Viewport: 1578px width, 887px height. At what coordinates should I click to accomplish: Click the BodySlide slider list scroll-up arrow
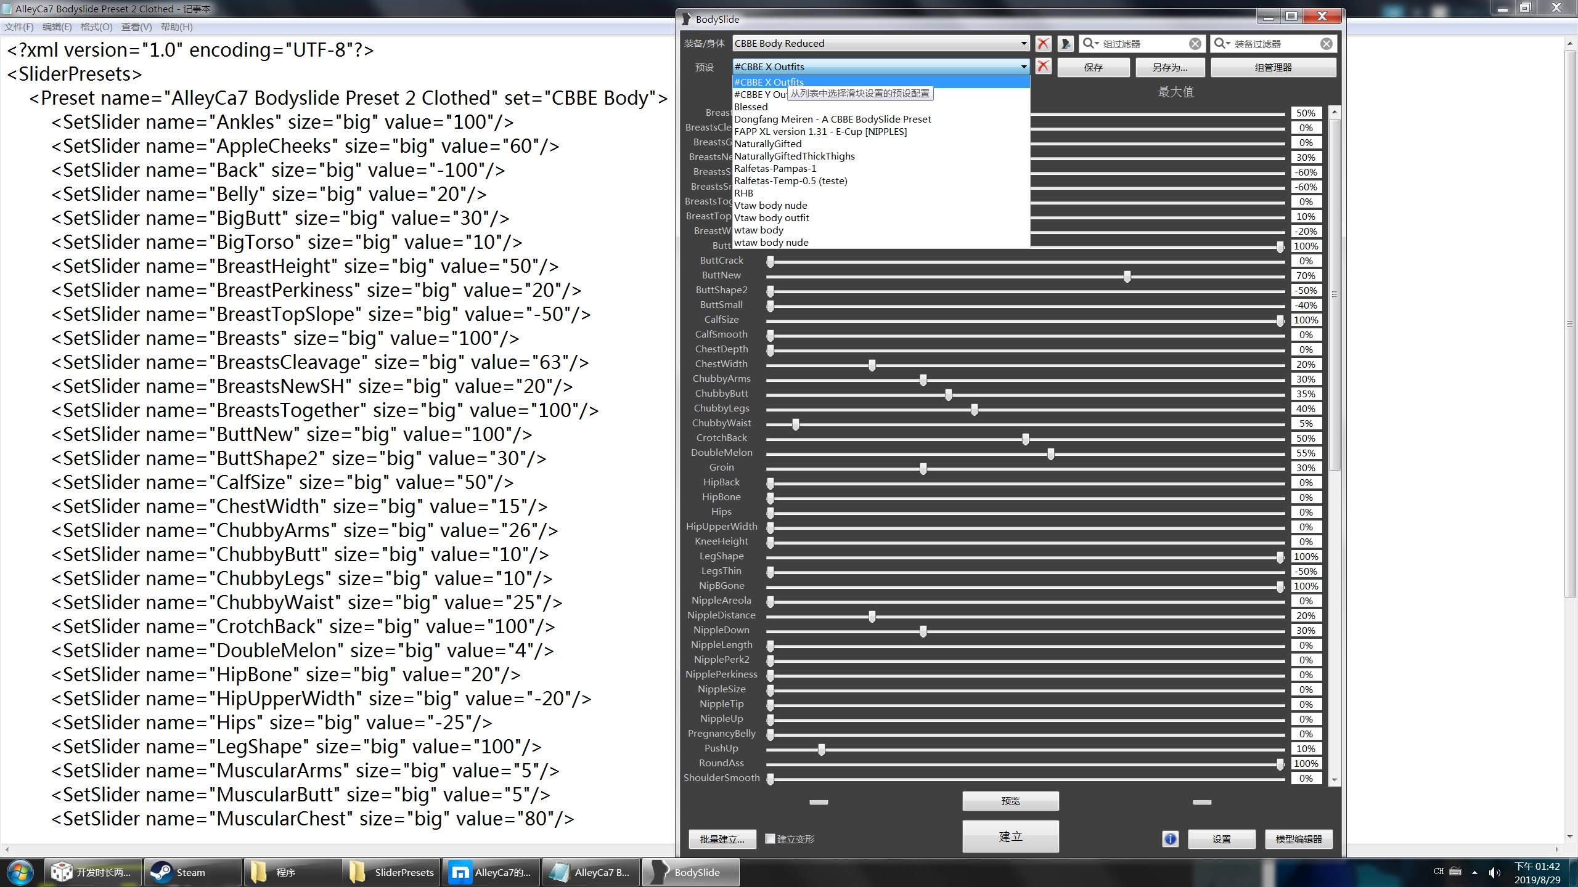pyautogui.click(x=1335, y=112)
